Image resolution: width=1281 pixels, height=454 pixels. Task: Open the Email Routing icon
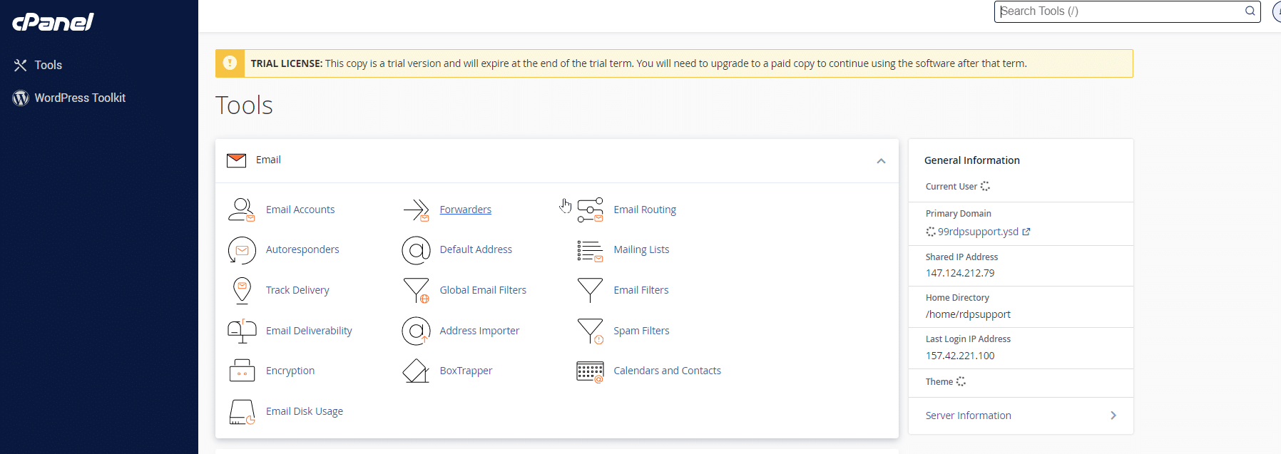point(590,210)
